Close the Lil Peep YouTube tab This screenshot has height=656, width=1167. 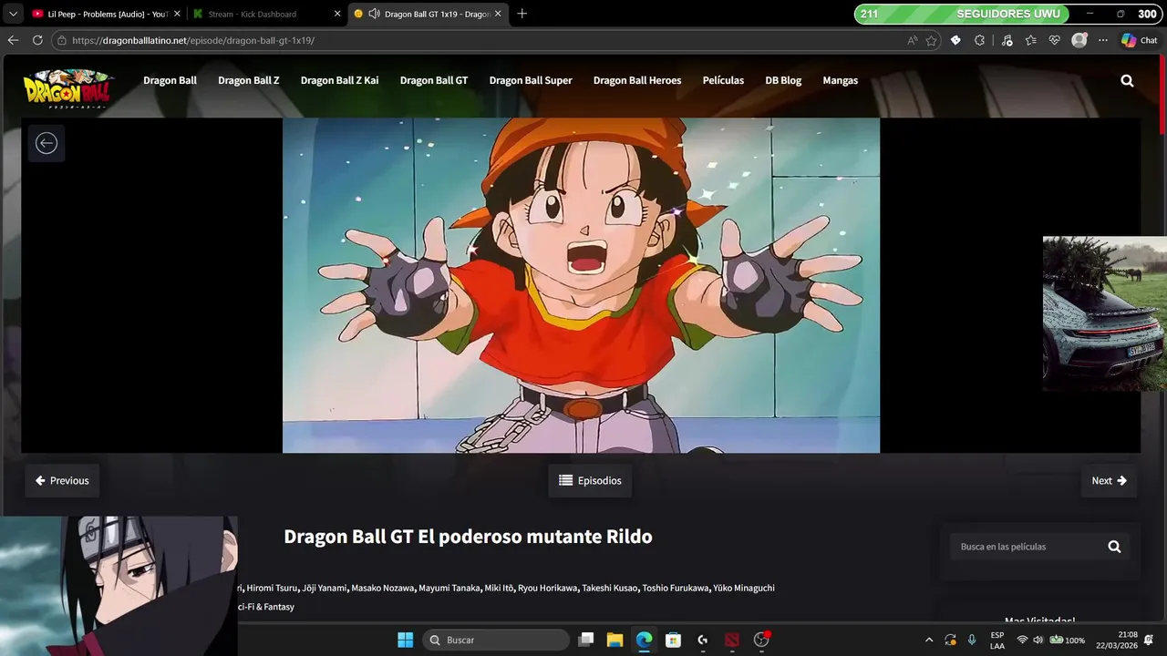click(177, 14)
